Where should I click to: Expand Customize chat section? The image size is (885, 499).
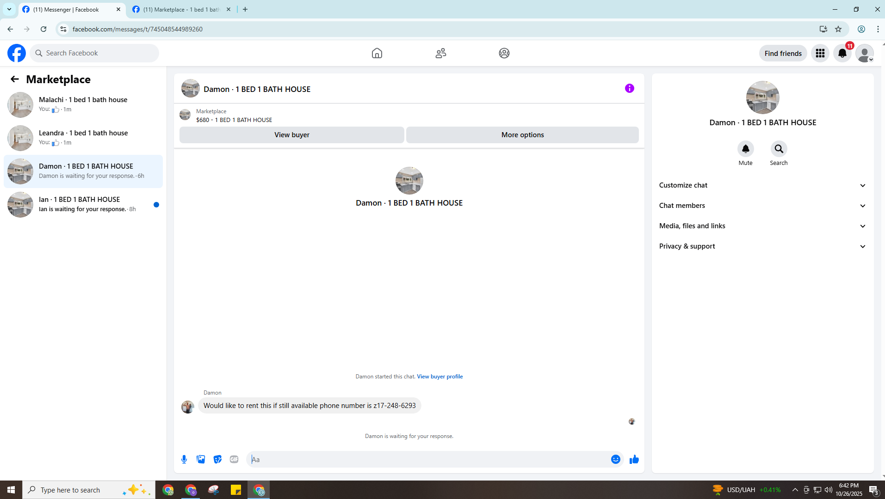coord(762,185)
